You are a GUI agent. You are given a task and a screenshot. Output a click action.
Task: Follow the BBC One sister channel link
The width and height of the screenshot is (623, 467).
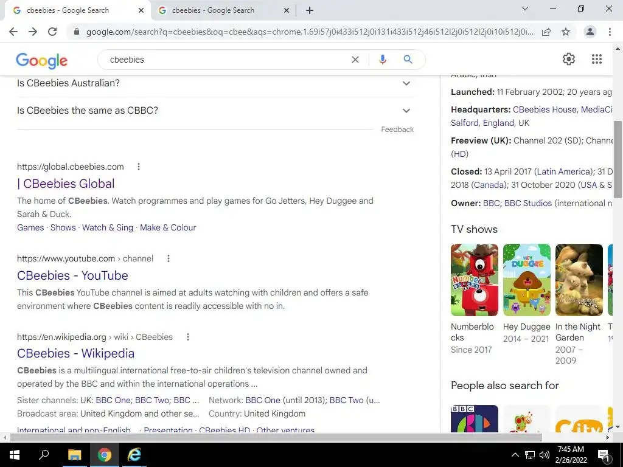click(x=113, y=400)
